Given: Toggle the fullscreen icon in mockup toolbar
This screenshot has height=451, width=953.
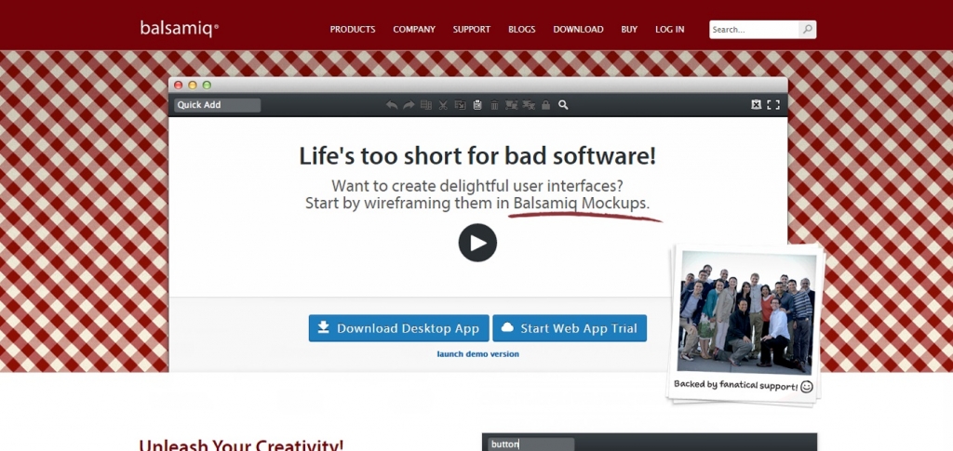Looking at the screenshot, I should pos(773,105).
